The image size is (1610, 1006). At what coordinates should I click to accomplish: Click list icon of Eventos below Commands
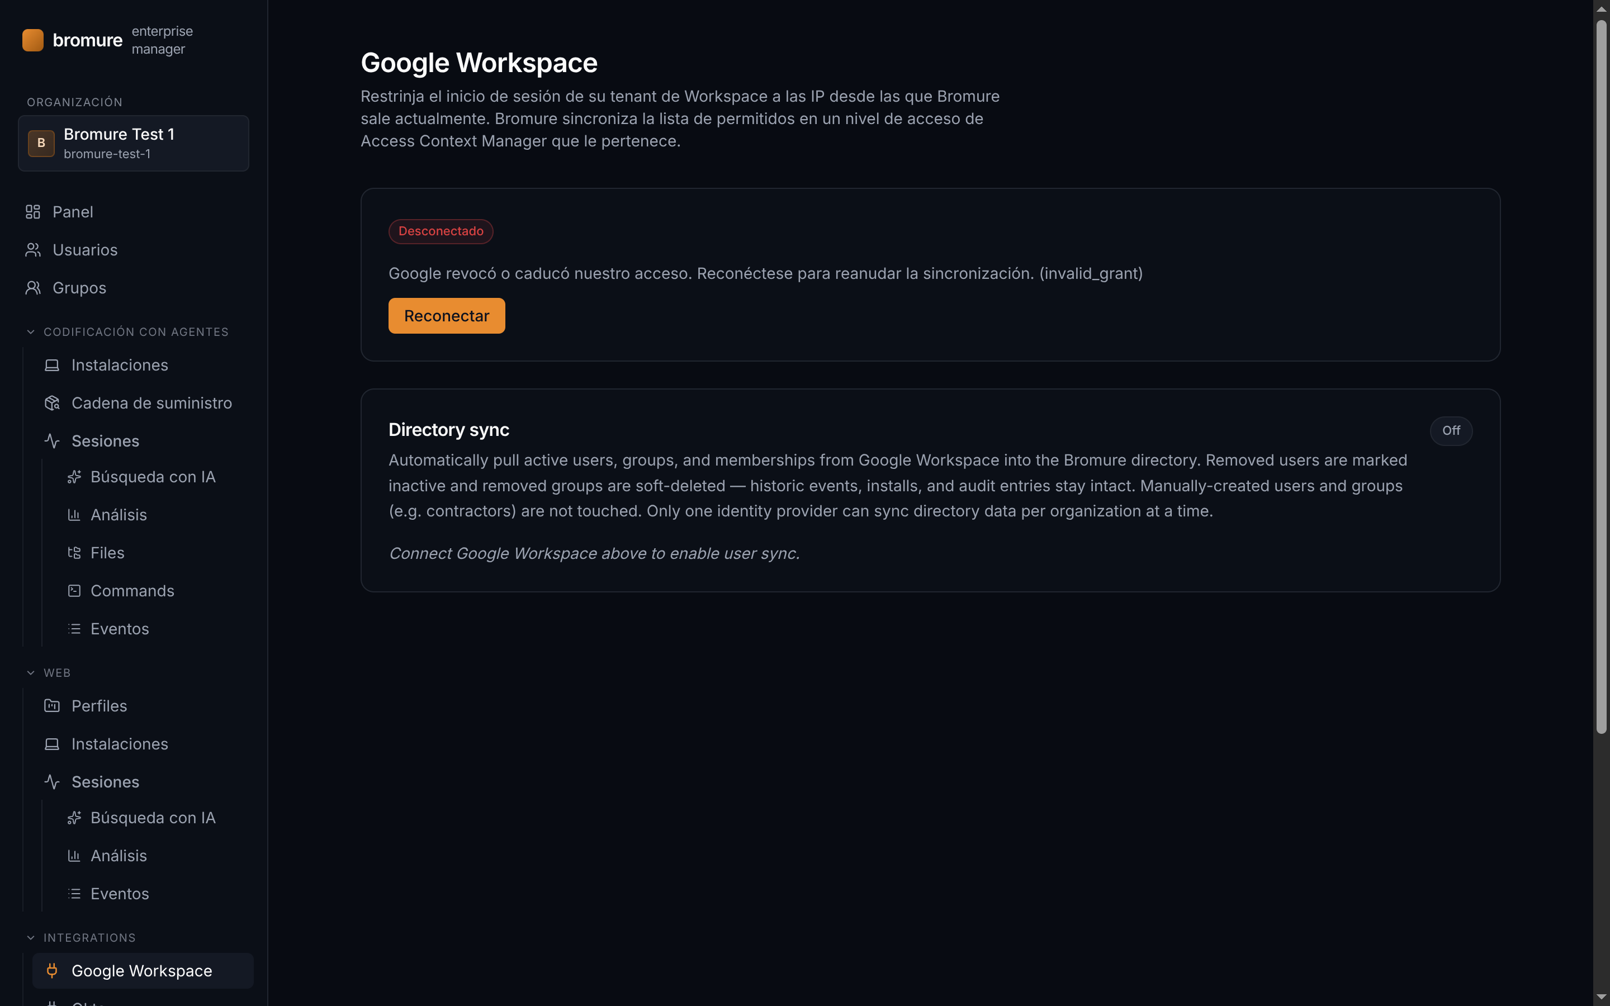(74, 629)
